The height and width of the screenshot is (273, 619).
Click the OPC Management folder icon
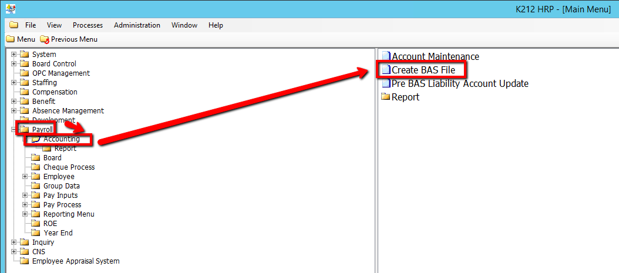point(24,73)
